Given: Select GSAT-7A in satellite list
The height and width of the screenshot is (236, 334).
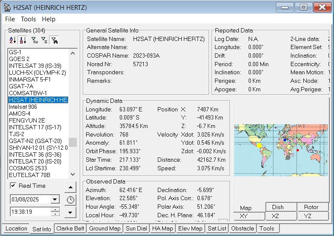Looking at the screenshot, I should [x=38, y=86].
